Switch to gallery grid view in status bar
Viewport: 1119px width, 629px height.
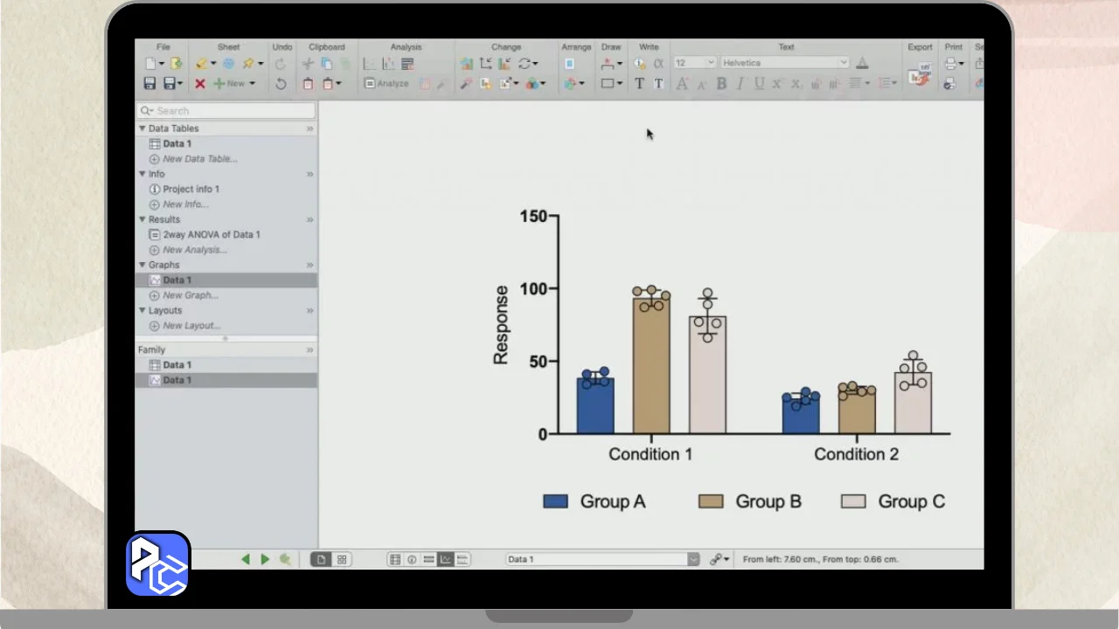tap(342, 559)
